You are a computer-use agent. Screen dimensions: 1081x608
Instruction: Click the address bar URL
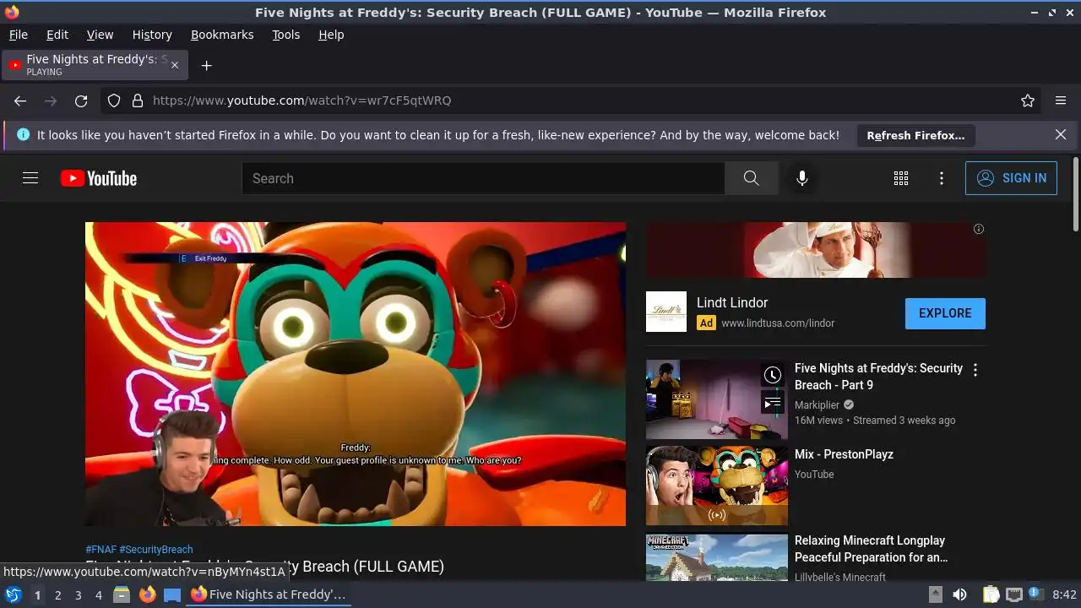click(302, 100)
